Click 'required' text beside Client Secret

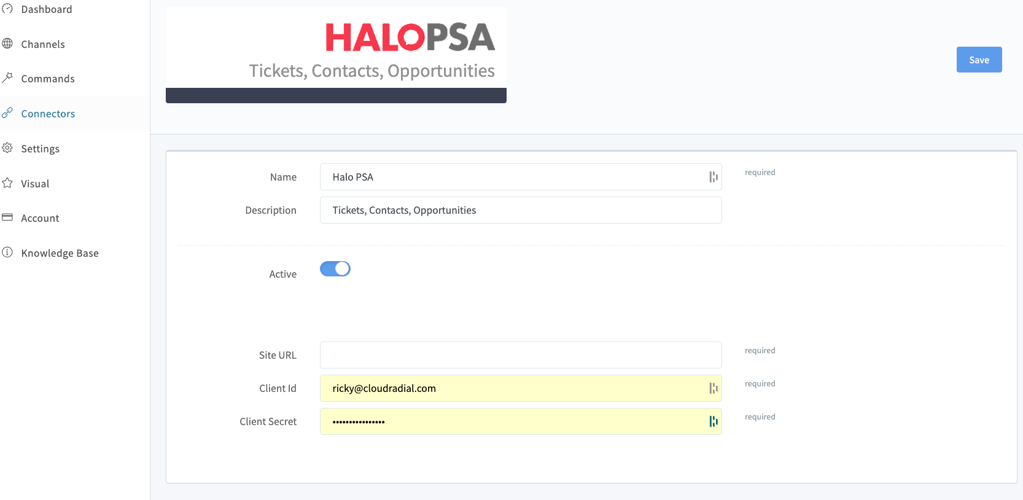click(760, 417)
